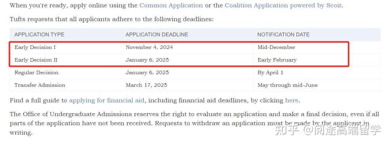
Task: Click the APPLICATION DEADLINE column header
Action: pyautogui.click(x=157, y=35)
